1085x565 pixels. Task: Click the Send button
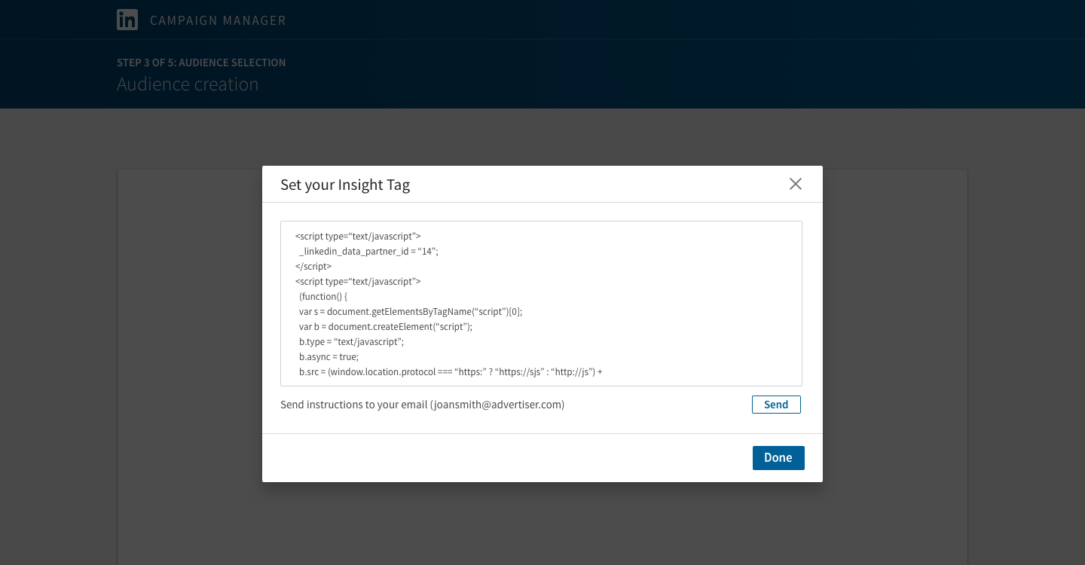(776, 405)
